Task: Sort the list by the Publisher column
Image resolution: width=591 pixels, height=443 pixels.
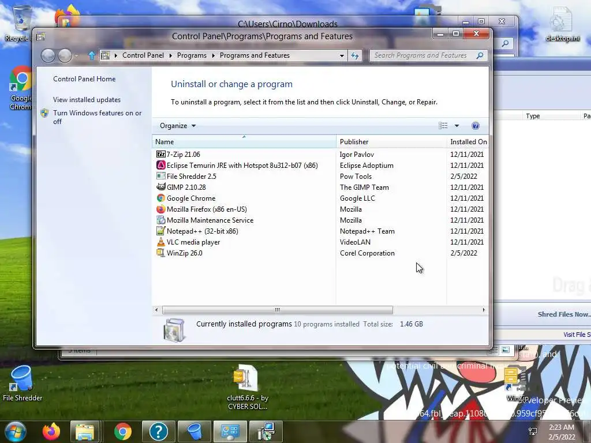Action: tap(391, 142)
